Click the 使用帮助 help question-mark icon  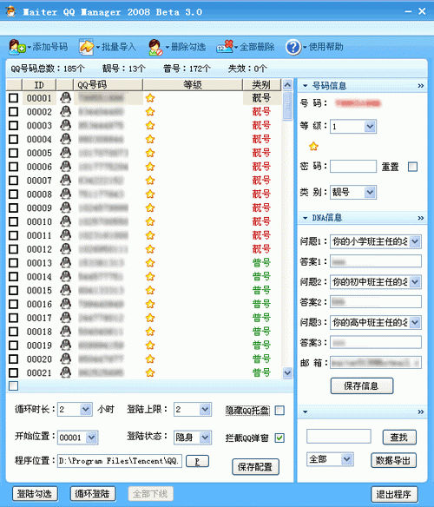(293, 47)
